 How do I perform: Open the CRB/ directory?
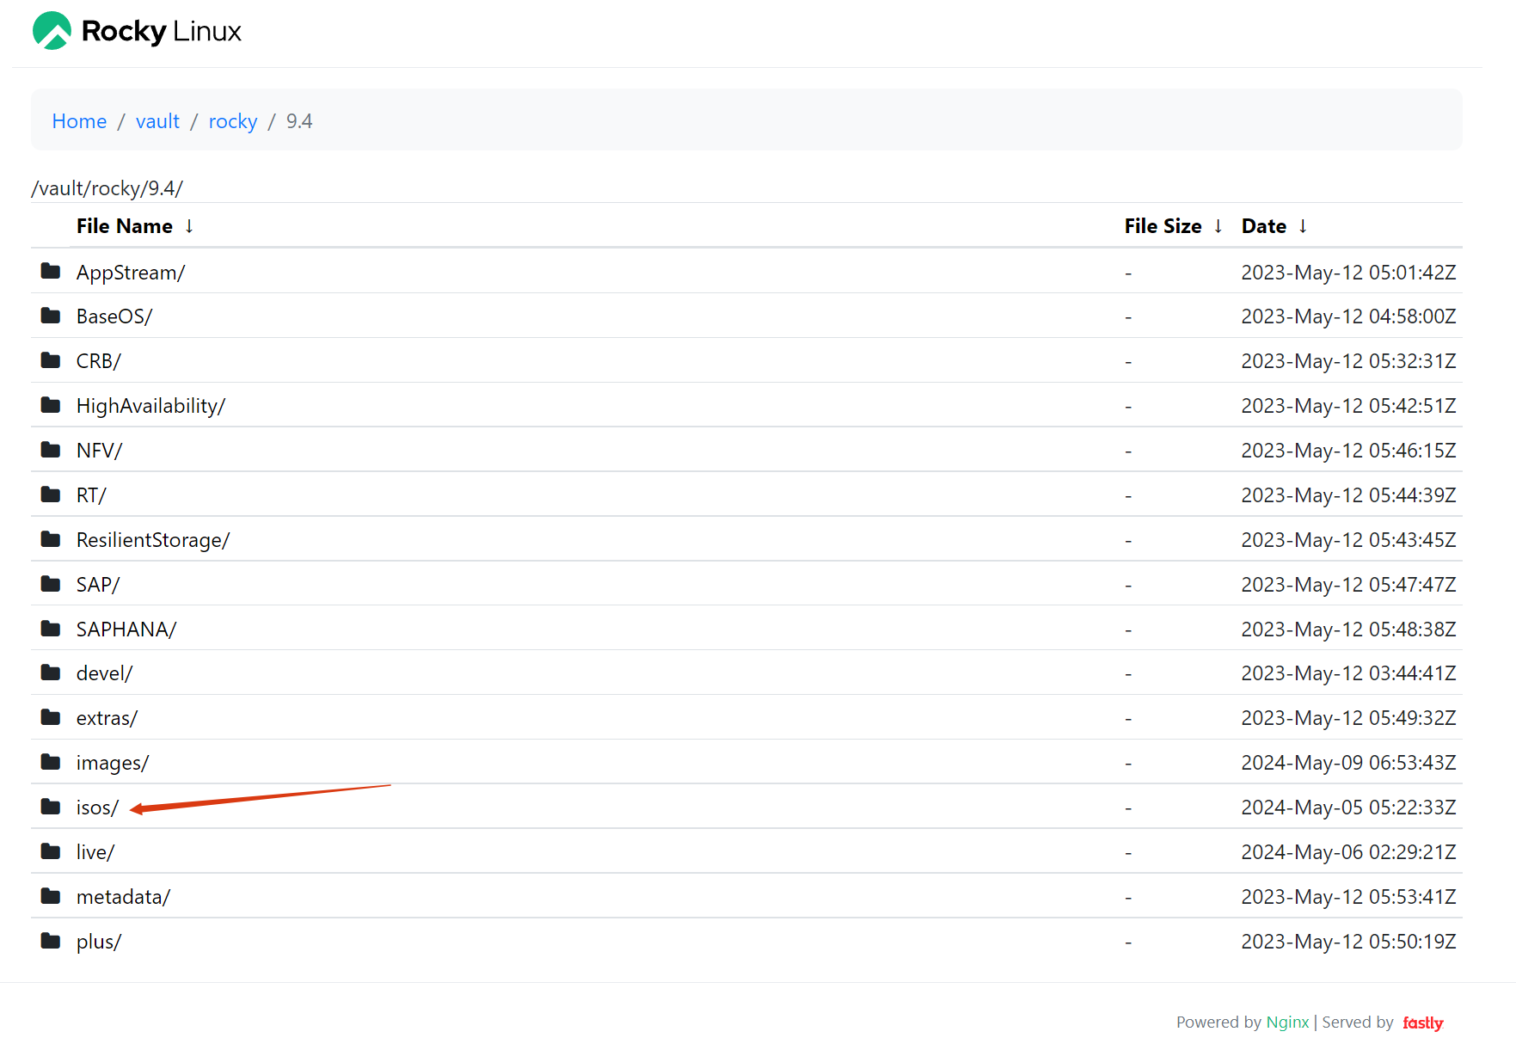coord(99,361)
